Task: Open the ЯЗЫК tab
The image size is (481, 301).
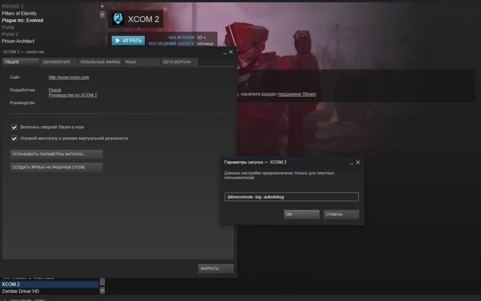Action: click(x=141, y=62)
